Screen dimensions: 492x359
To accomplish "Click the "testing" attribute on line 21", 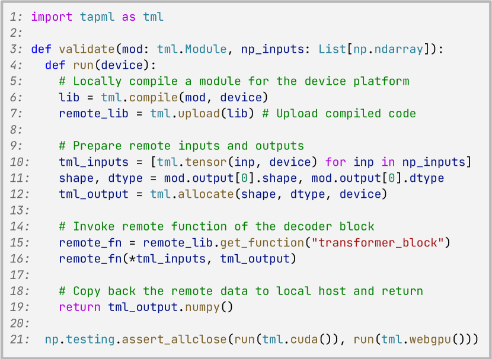I will pyautogui.click(x=90, y=339).
